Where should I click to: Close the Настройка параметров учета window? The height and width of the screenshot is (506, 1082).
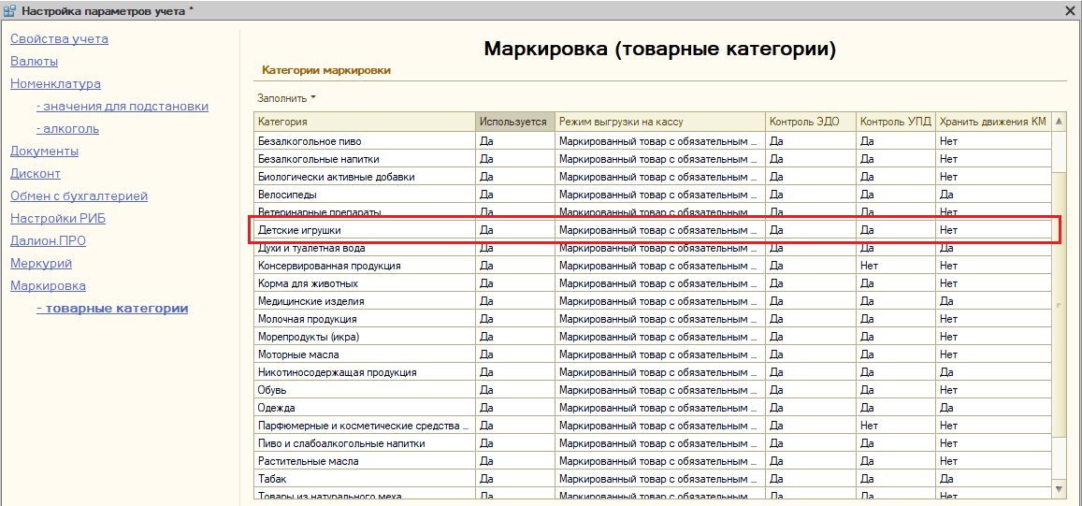pos(1070,10)
